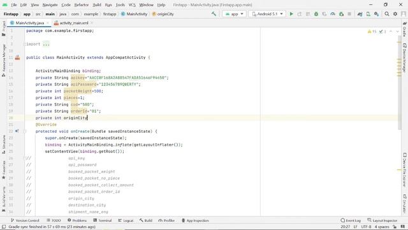Open the SDK Manager toolbar icon
Screen dimensions: 408x230
tap(377, 14)
